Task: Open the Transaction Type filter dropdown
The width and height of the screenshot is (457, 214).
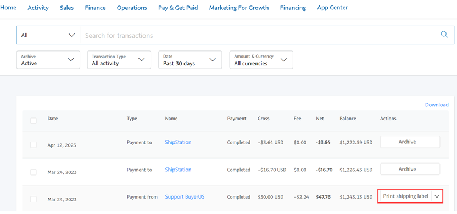Action: 119,60
